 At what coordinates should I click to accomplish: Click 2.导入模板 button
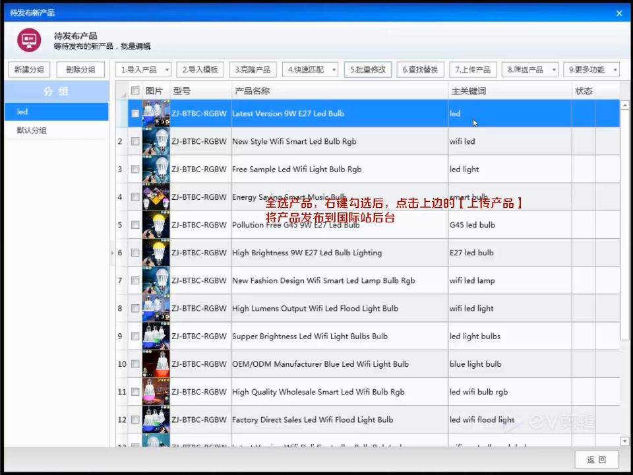(200, 69)
